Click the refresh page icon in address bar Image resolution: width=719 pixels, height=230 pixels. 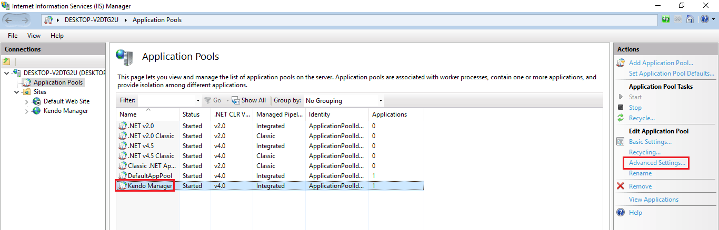666,19
